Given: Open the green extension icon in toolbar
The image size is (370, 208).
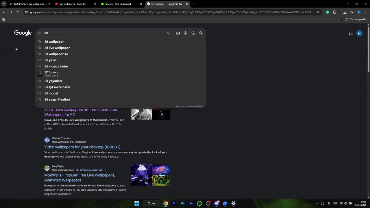Looking at the screenshot, I should click(x=328, y=12).
